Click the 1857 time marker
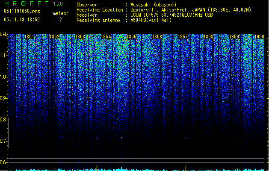This screenshot has width=269, height=171. [183, 37]
